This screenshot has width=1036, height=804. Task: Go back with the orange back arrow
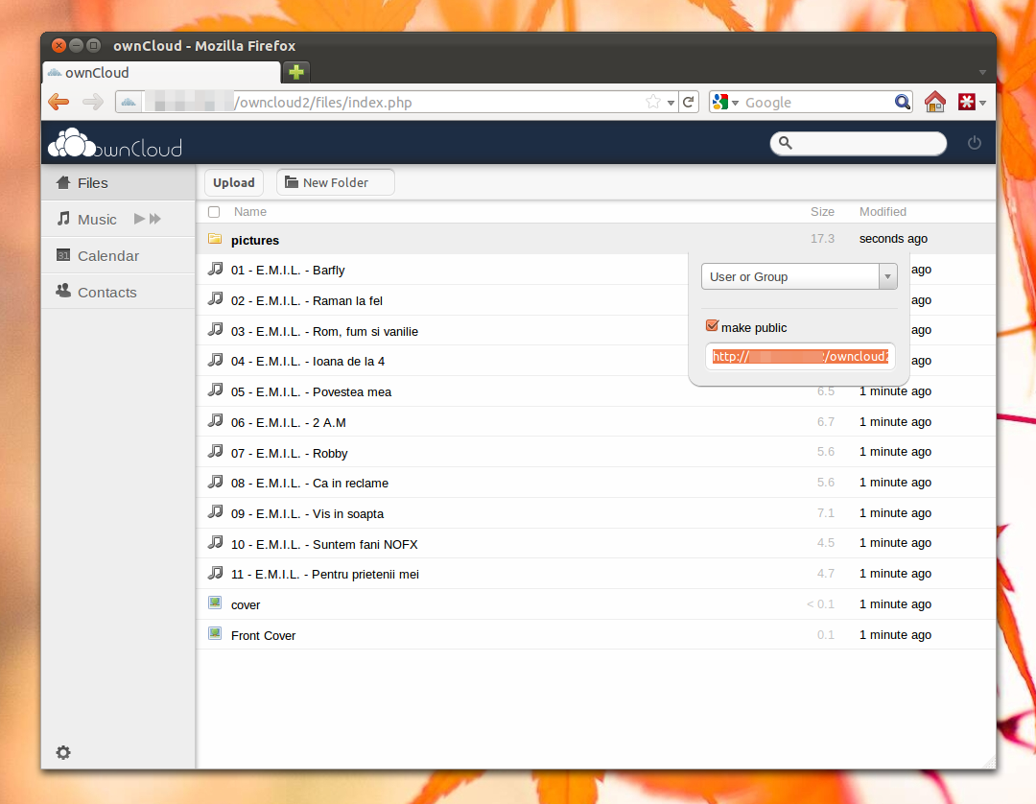(x=59, y=102)
